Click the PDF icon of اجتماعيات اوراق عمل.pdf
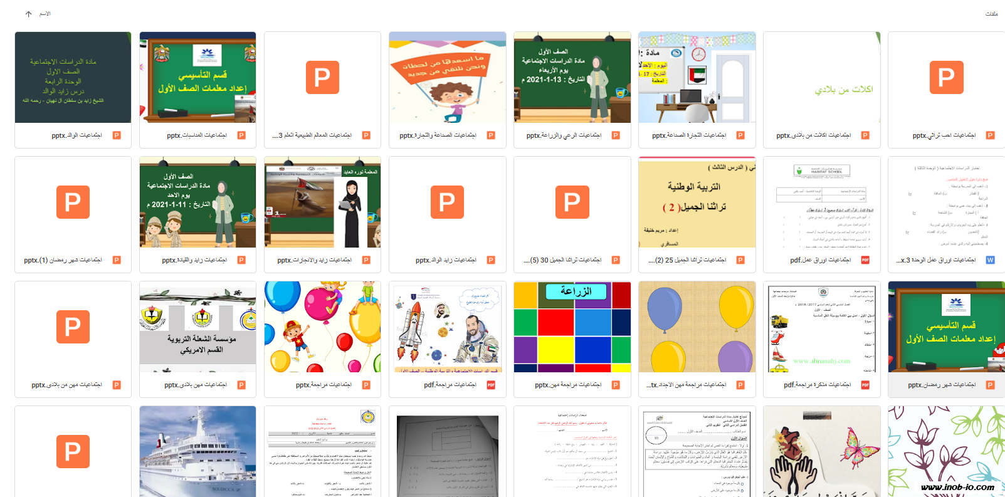The height and width of the screenshot is (497, 1005). 866,260
